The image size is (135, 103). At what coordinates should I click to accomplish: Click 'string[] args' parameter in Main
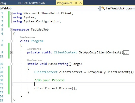click(69, 64)
